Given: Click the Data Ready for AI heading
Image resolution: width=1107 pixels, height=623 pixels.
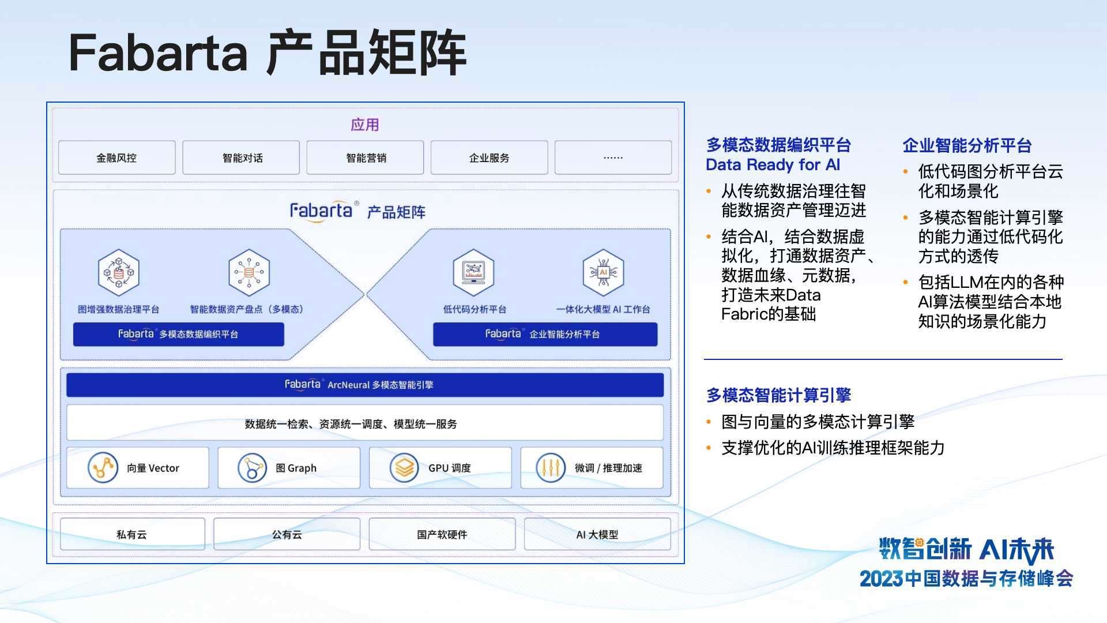Looking at the screenshot, I should pyautogui.click(x=773, y=165).
